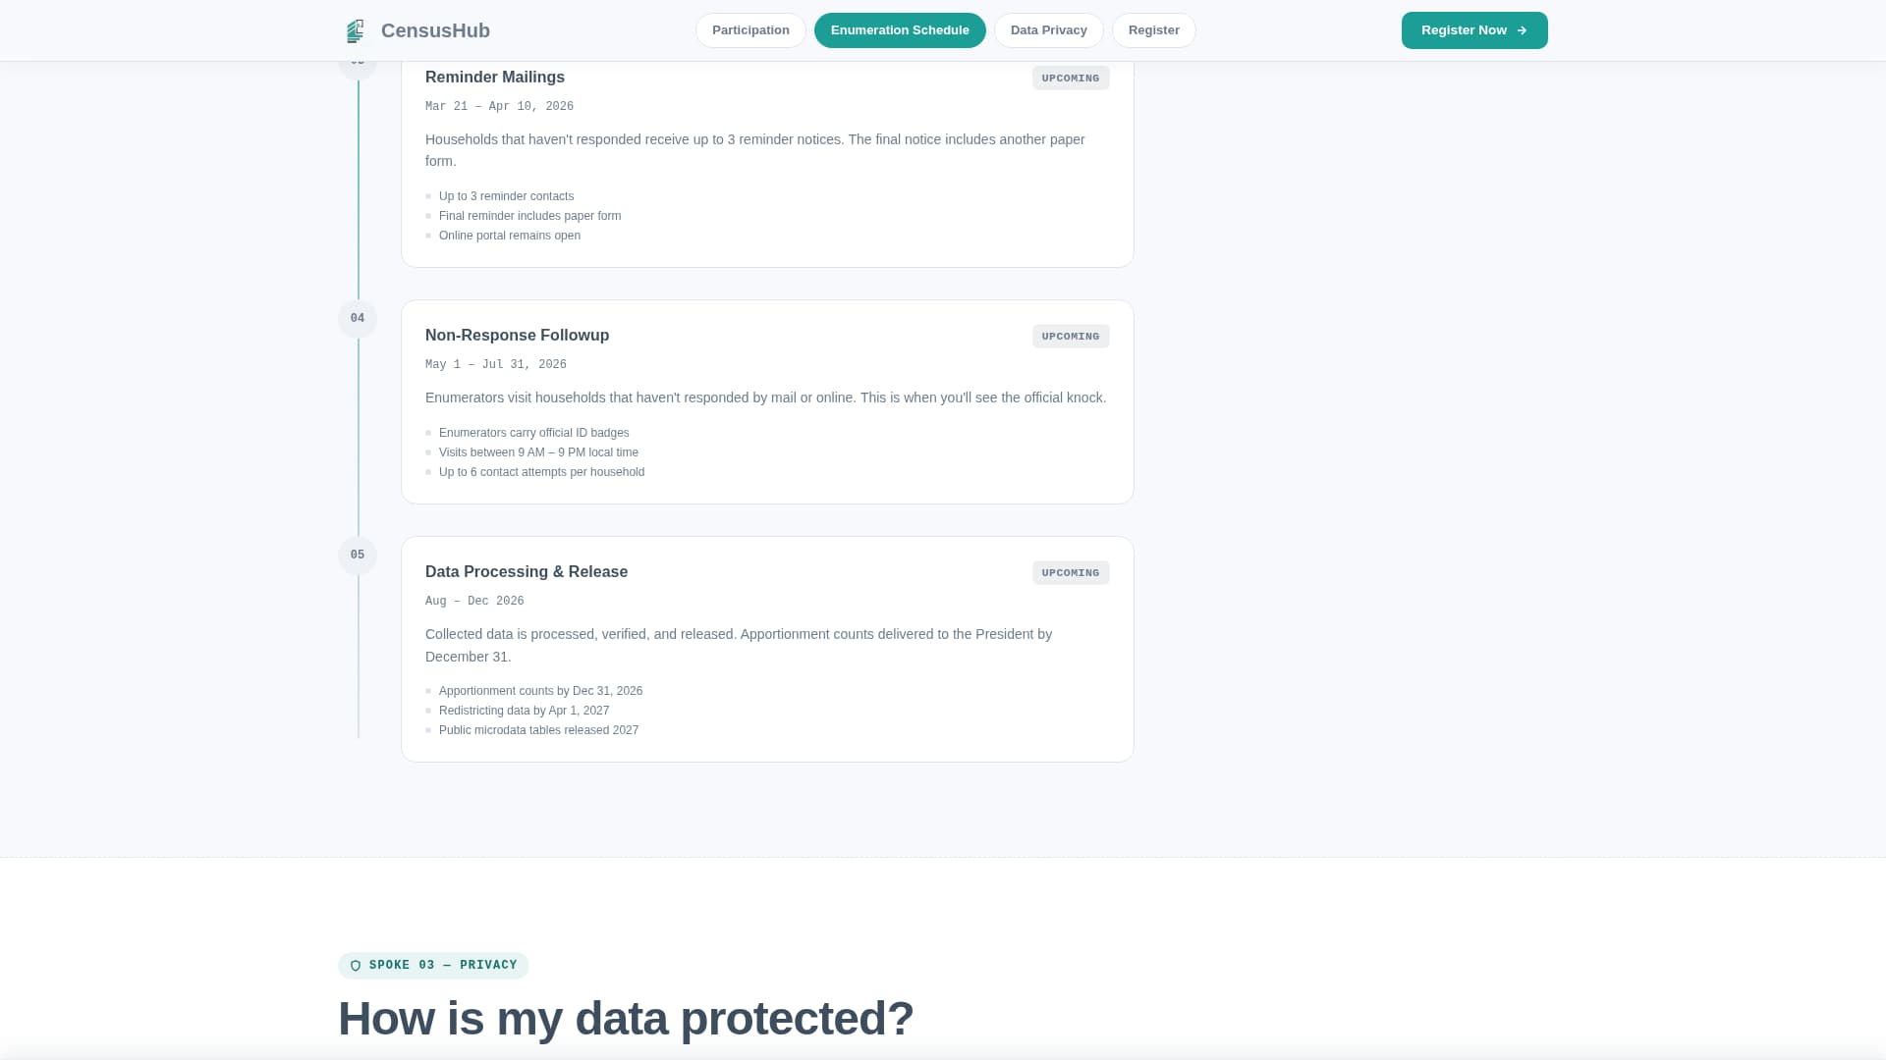Click the Upcoming badge on Non-Response Followup

pyautogui.click(x=1071, y=337)
